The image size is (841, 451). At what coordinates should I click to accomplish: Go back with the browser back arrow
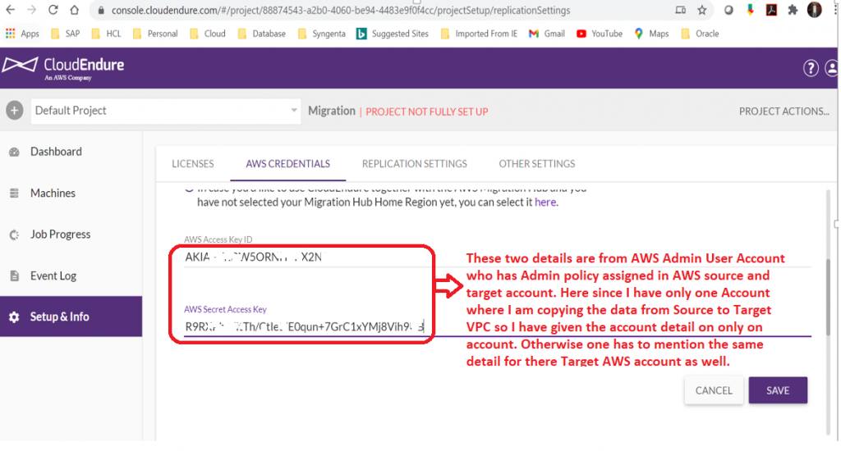[10, 10]
